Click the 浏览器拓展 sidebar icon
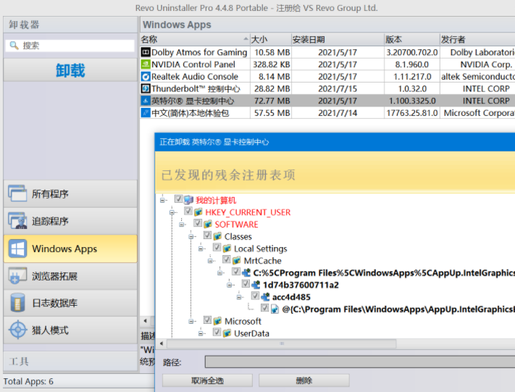Image resolution: width=515 pixels, height=392 pixels. (17, 275)
